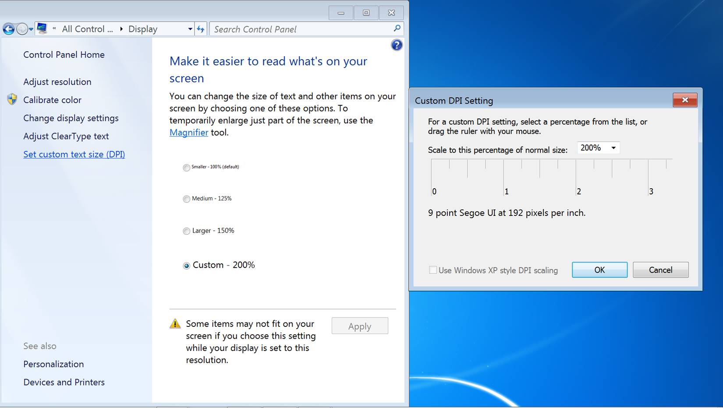Open Set custom text size (DPI) link

[74, 154]
